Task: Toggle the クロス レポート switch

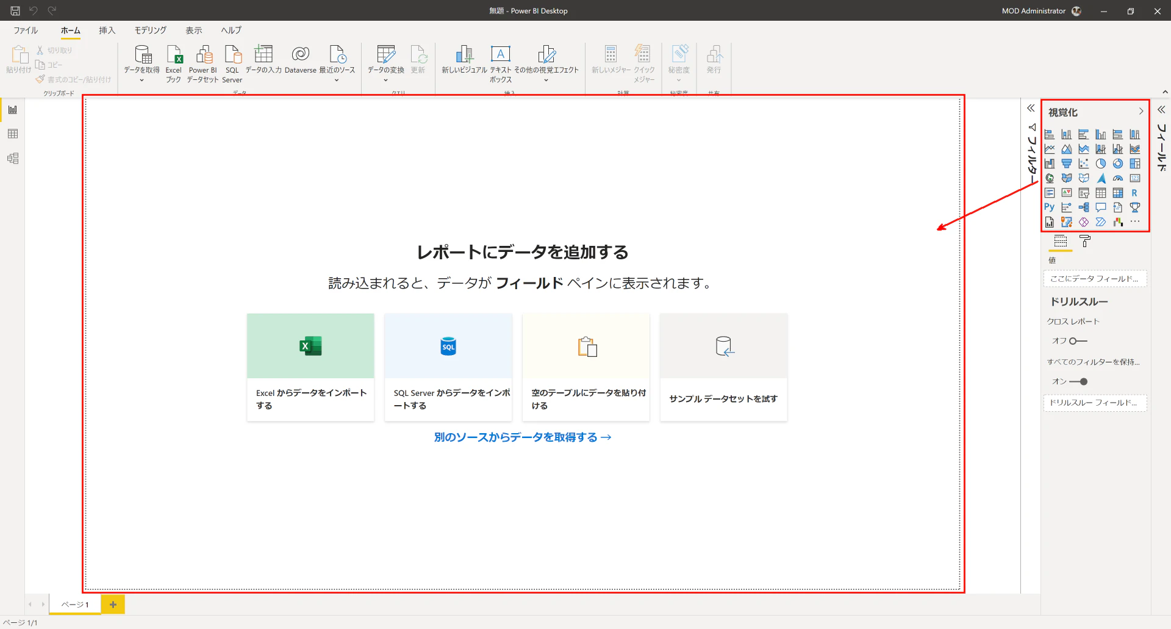Action: click(x=1078, y=341)
